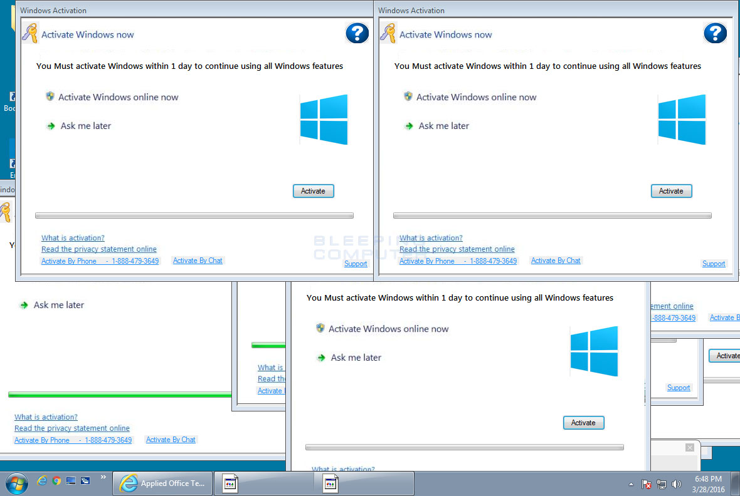740x496 pixels.
Task: Click the Show desktop strip at taskbar end
Action: 735,483
